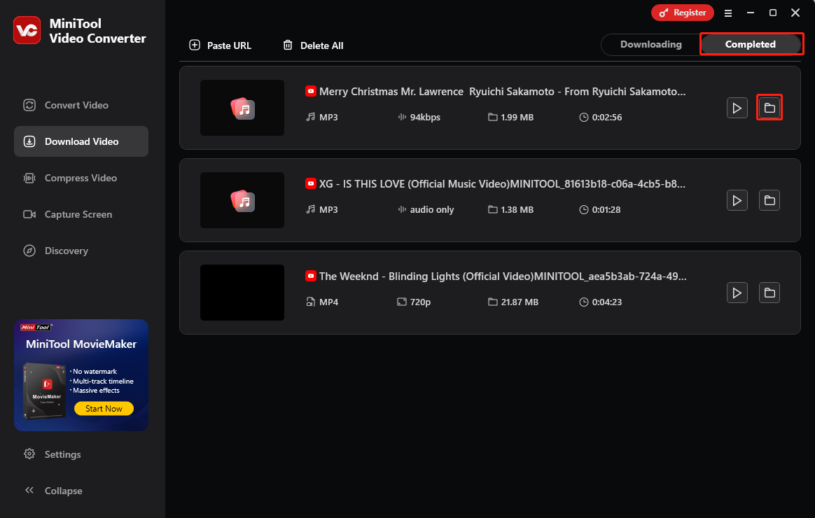Click the Delete All trash icon
This screenshot has height=518, width=815.
click(x=288, y=45)
